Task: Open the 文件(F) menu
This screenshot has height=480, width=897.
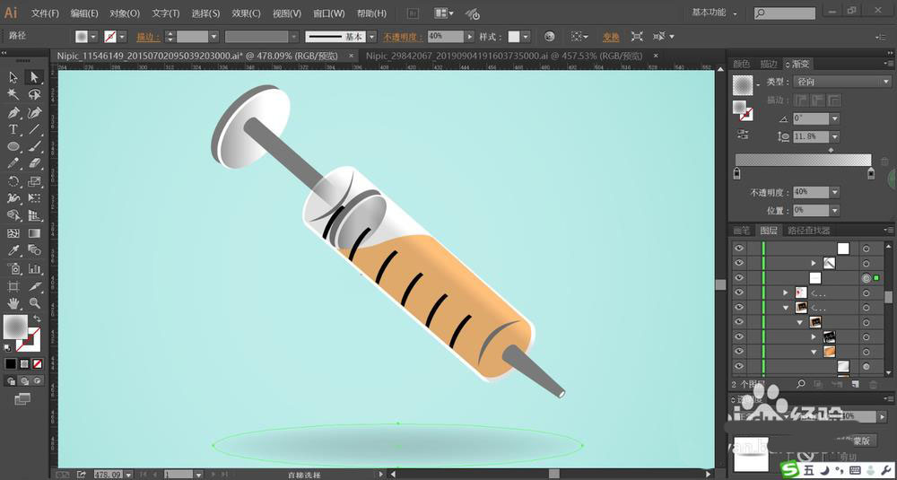Action: (x=45, y=13)
